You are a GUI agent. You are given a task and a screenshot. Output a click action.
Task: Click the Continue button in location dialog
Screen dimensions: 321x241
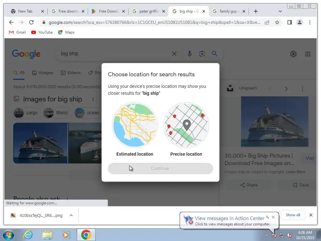click(160, 169)
